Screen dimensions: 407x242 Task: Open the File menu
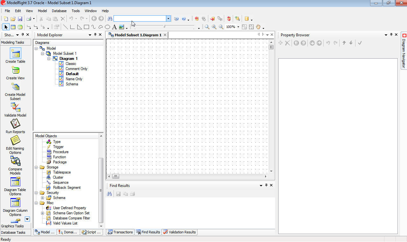point(7,11)
